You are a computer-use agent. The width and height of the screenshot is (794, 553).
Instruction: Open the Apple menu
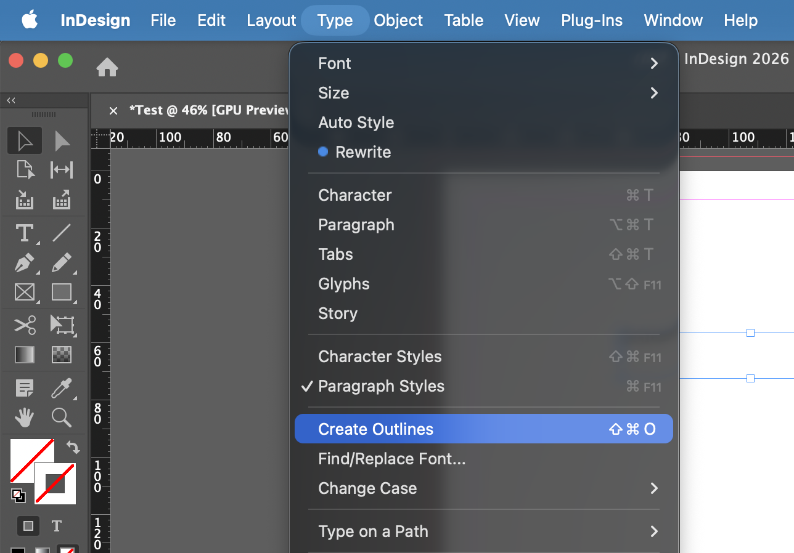pos(30,20)
